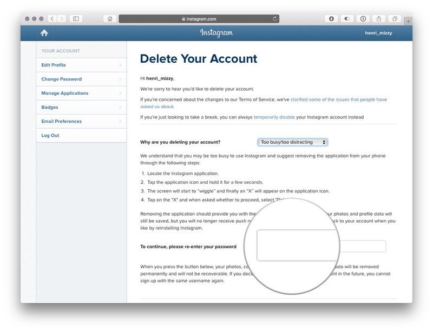Expand the Edit Profile sidebar item
This screenshot has height=332, width=433.
click(81, 65)
